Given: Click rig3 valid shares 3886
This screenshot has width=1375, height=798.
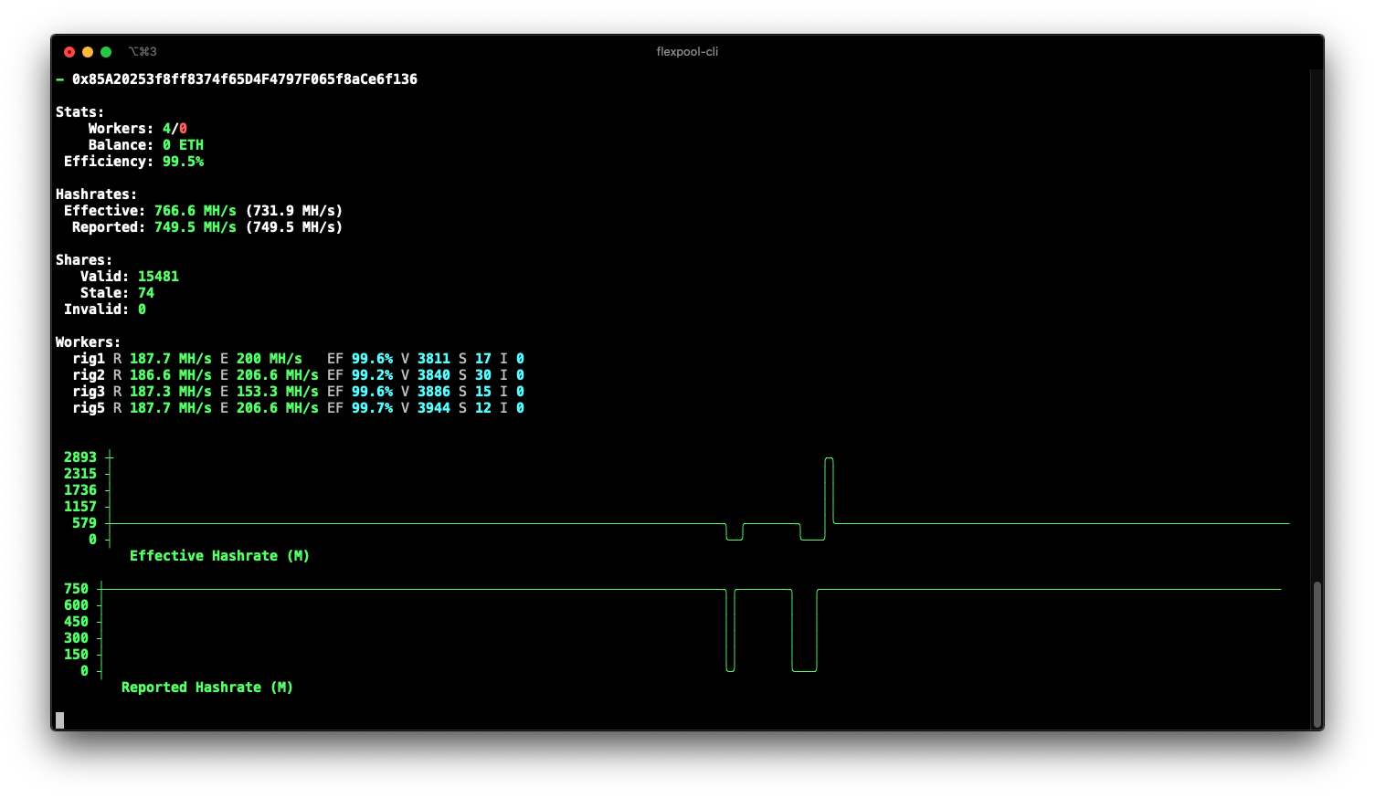Looking at the screenshot, I should [x=434, y=392].
